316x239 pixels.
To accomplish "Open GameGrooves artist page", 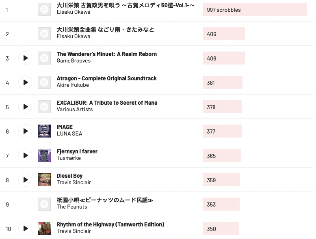I will [x=74, y=61].
